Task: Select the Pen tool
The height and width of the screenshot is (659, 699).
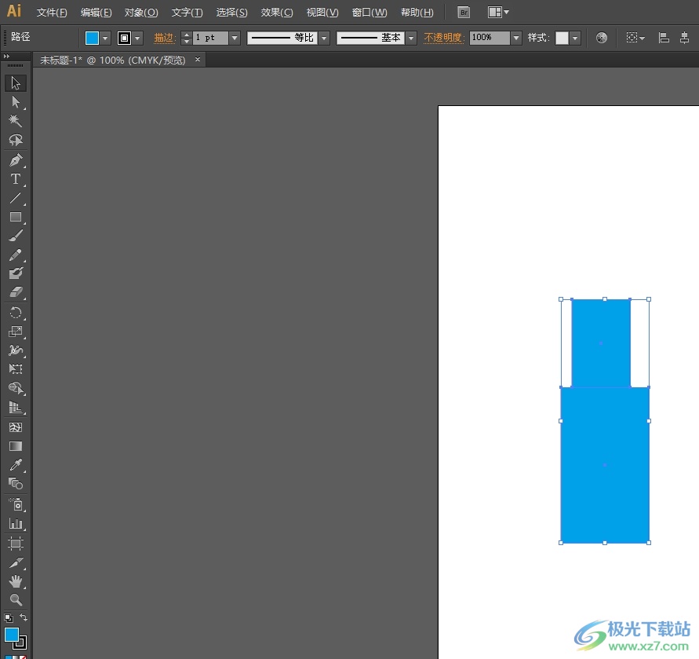Action: (x=15, y=160)
